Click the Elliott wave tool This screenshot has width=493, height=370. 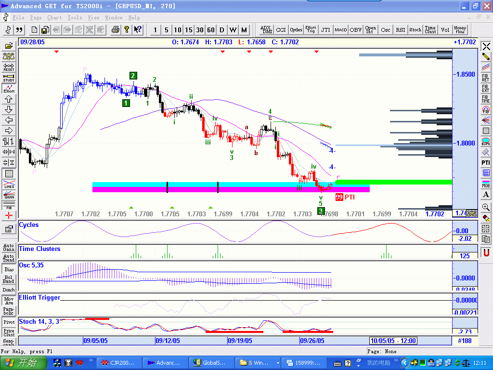pos(9,89)
